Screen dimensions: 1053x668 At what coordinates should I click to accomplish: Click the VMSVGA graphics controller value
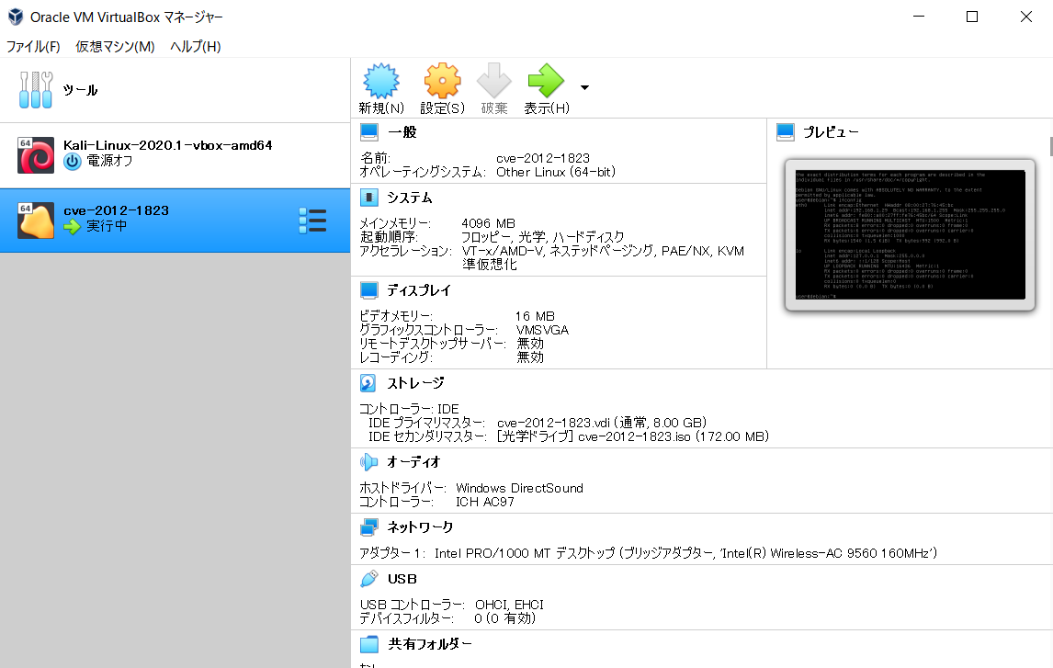(542, 330)
